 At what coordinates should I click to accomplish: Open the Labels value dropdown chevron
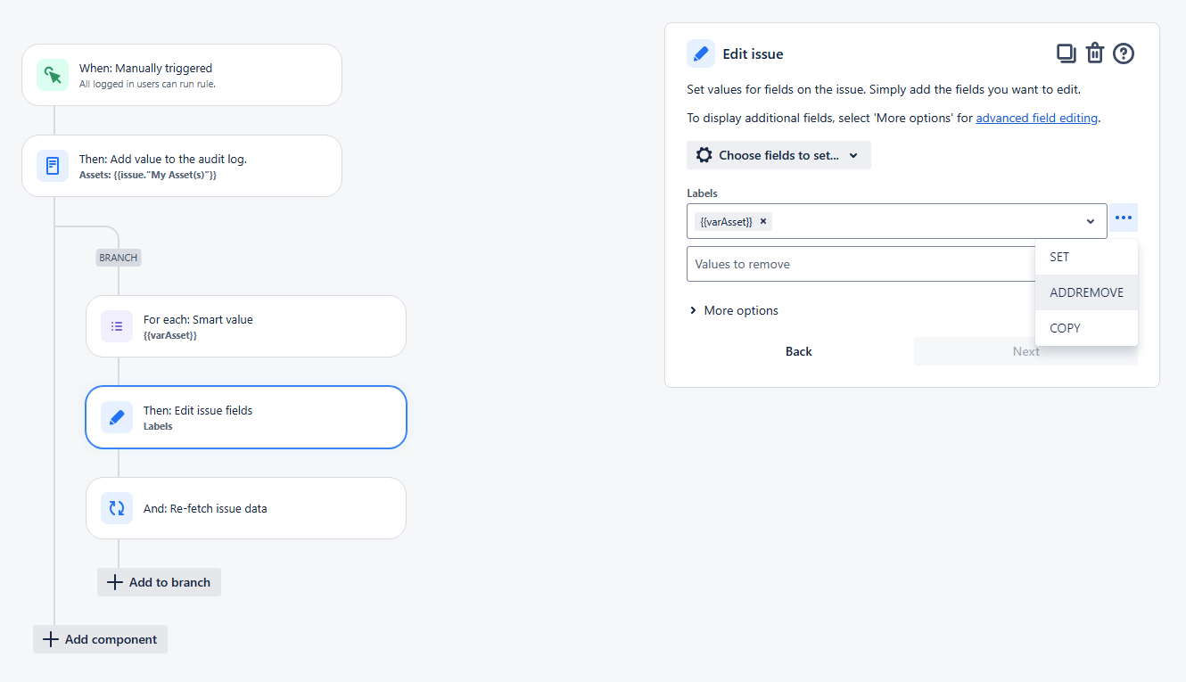coord(1090,220)
